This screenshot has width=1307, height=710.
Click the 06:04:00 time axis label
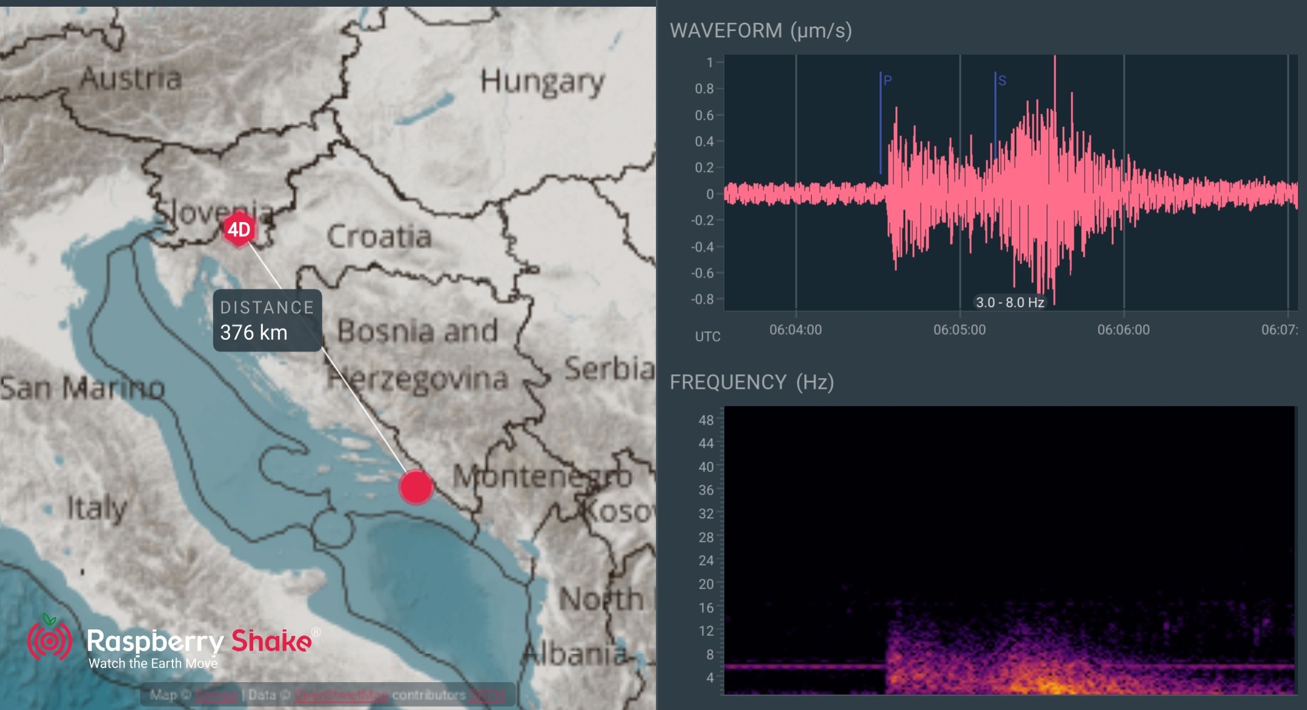(x=795, y=330)
